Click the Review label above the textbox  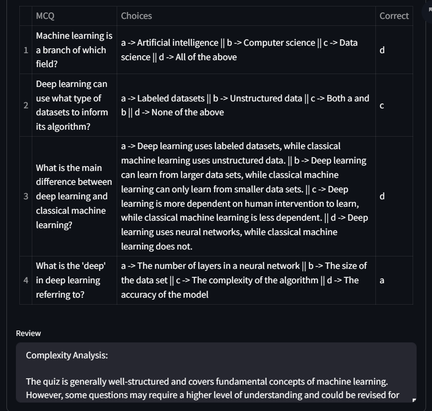[28, 333]
